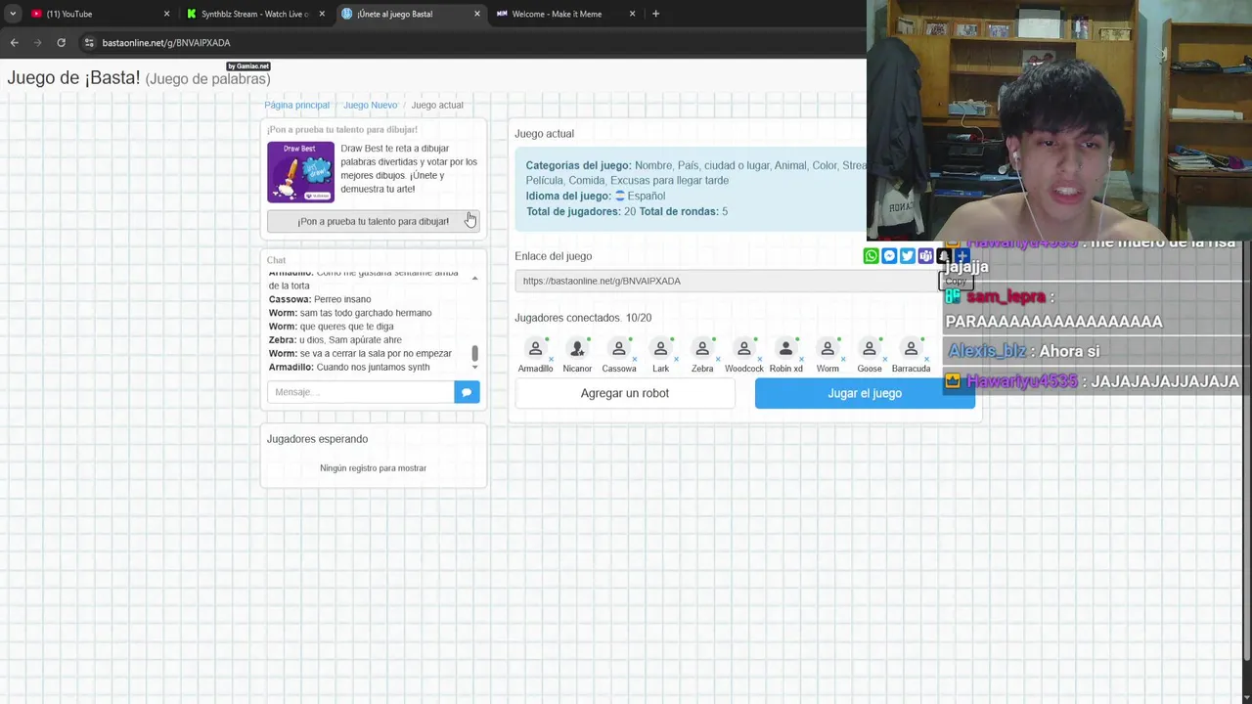Click chat message "Cassowa: Perreo insano"
1252x704 pixels.
[x=320, y=299]
